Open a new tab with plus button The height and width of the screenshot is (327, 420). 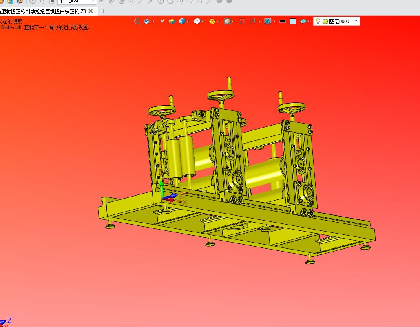[x=103, y=11]
